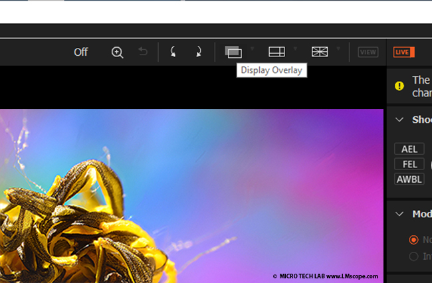The height and width of the screenshot is (283, 432).
Task: Open the Display Overlay dropdown arrow
Action: point(252,48)
